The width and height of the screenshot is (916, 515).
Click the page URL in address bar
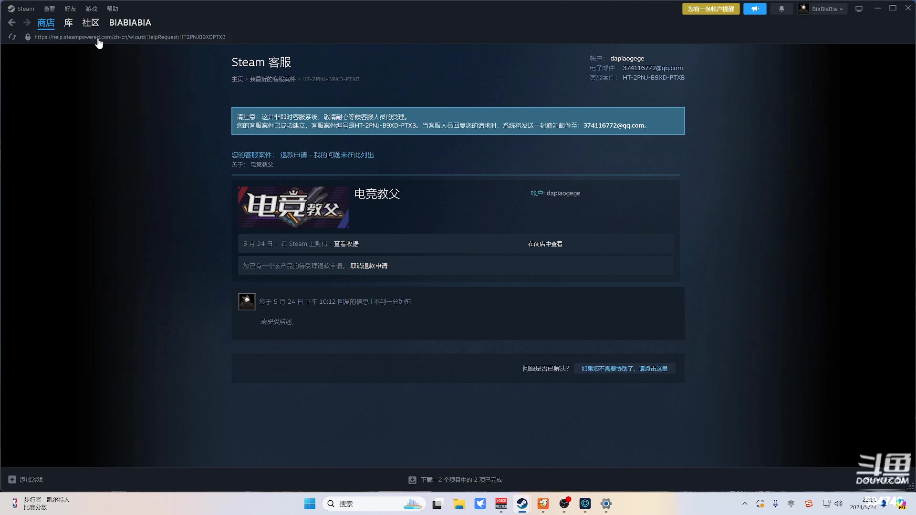coord(130,37)
